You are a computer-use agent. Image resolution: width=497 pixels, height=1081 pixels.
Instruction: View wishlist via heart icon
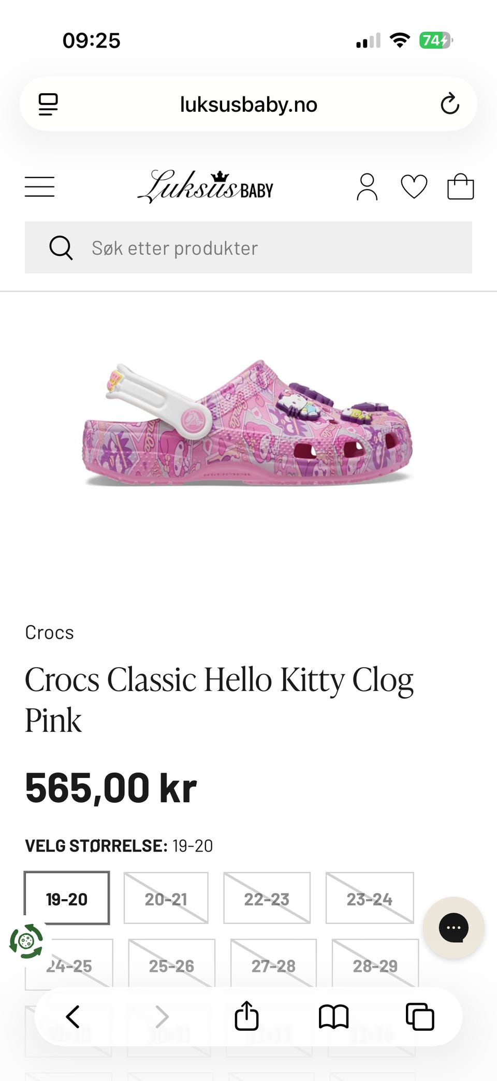[x=414, y=186]
